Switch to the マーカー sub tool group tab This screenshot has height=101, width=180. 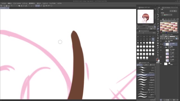pyautogui.click(x=152, y=65)
